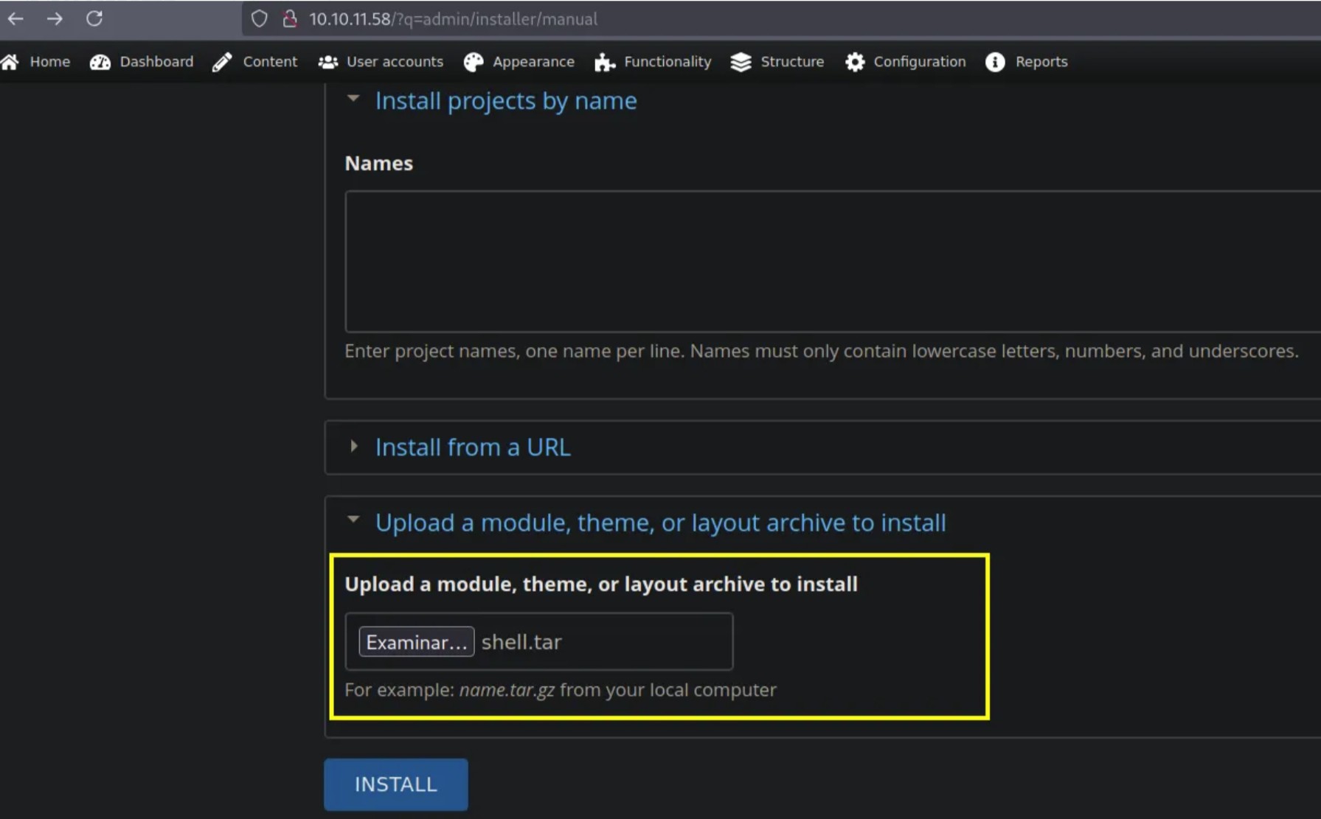Open the Content menu item
The height and width of the screenshot is (819, 1321).
tap(270, 62)
